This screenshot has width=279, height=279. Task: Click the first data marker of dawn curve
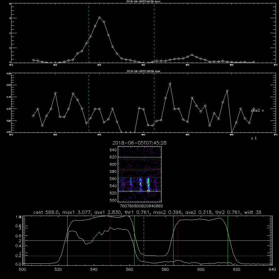click(x=33, y=60)
